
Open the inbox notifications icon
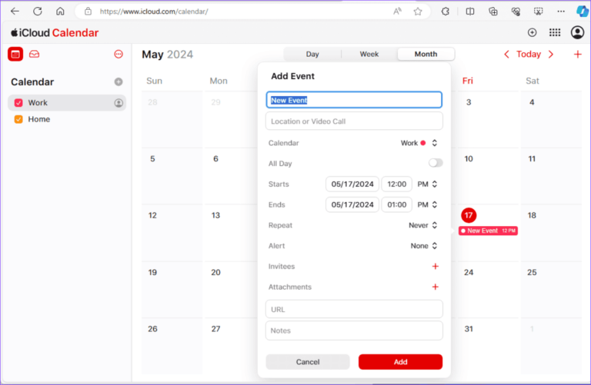point(35,54)
